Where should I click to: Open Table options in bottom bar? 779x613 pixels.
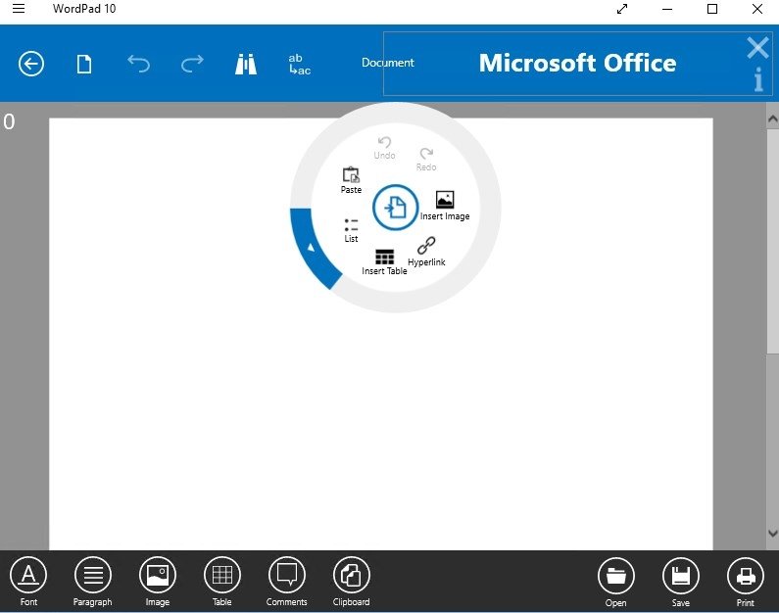222,582
